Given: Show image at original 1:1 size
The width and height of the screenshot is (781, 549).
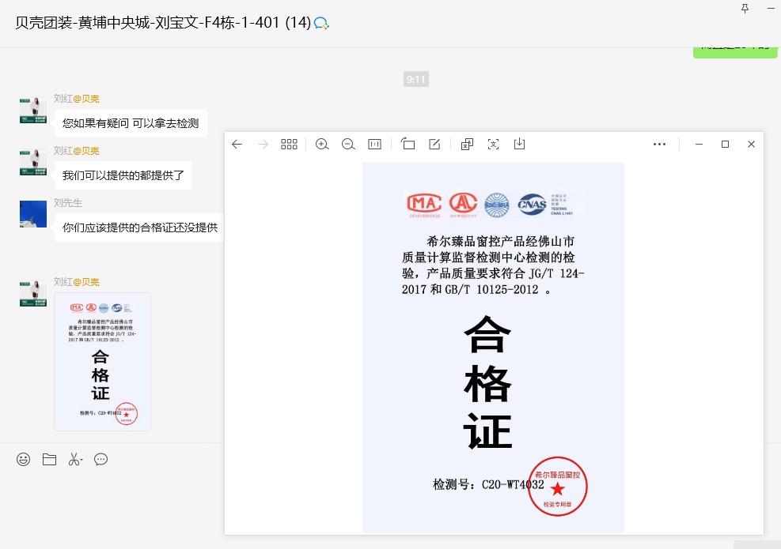Looking at the screenshot, I should point(375,144).
